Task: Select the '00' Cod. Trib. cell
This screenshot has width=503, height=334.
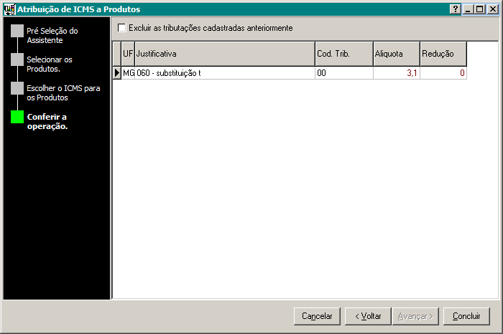Action: (x=344, y=73)
